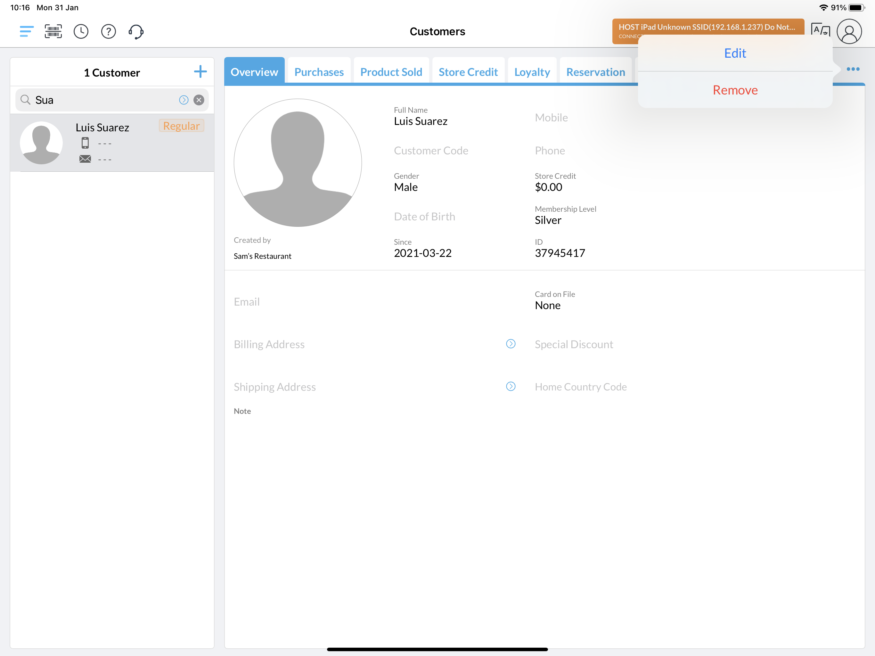Tap the search field advanced arrow
The image size is (875, 656).
pos(184,100)
